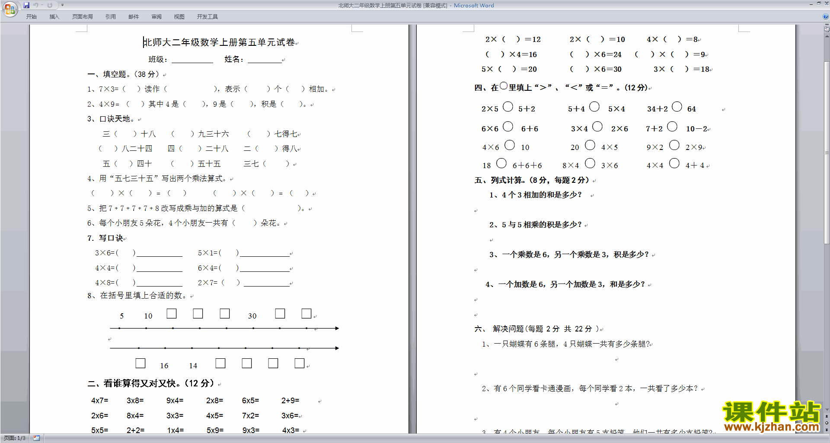Click the vertical scrollbar down arrow
The image size is (830, 443).
(x=827, y=409)
